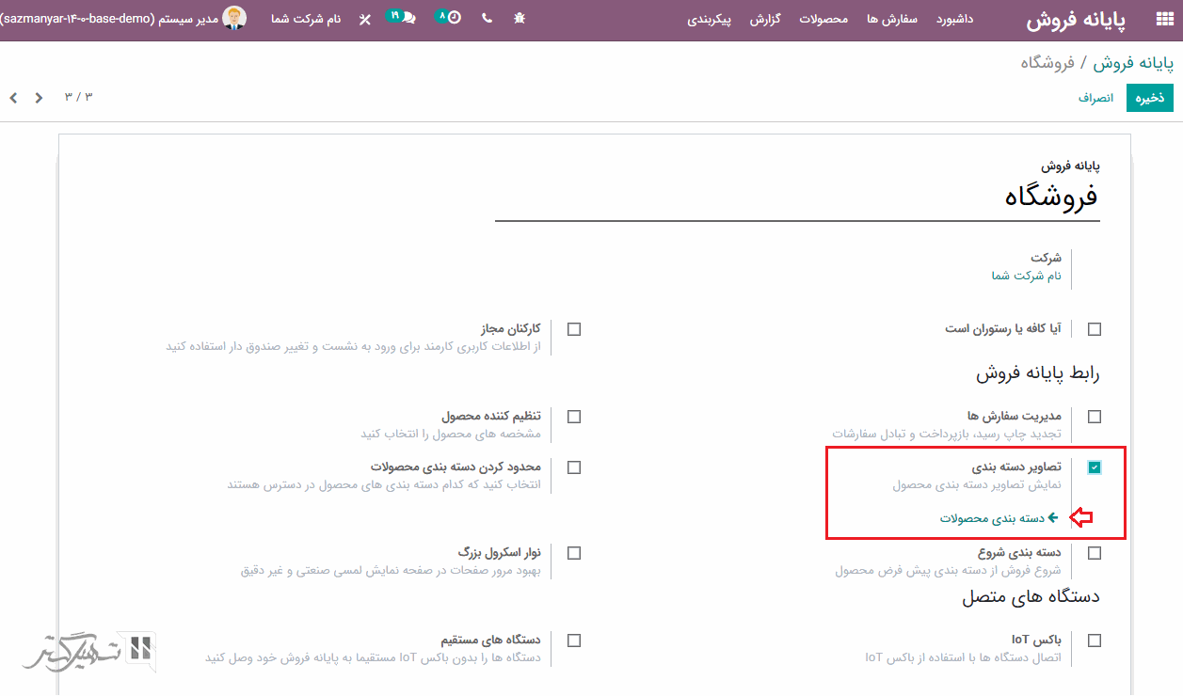Open the گزارش reporting menu
The height and width of the screenshot is (696, 1183).
point(765,19)
